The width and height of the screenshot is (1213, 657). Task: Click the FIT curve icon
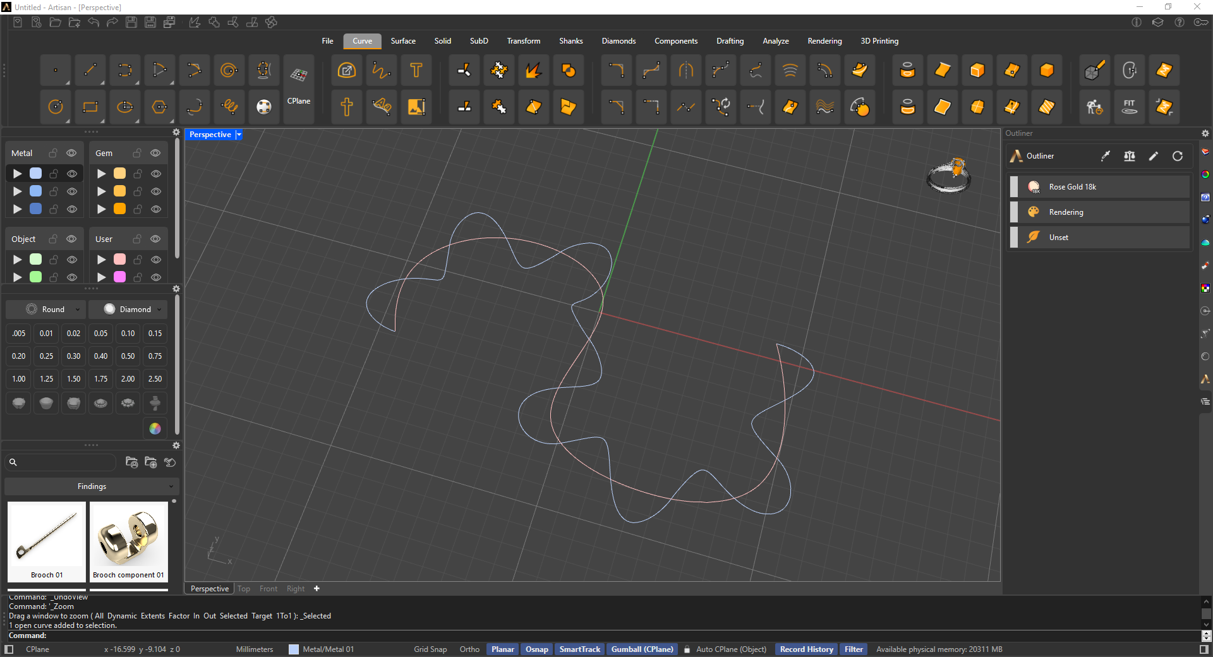[1129, 107]
